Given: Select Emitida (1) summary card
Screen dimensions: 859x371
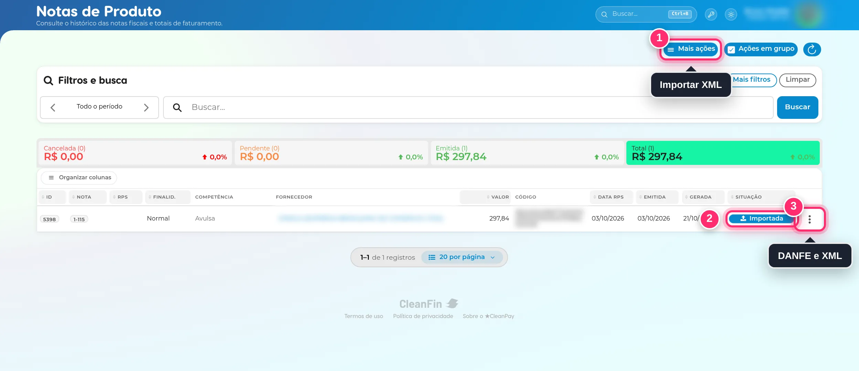Looking at the screenshot, I should pos(527,153).
